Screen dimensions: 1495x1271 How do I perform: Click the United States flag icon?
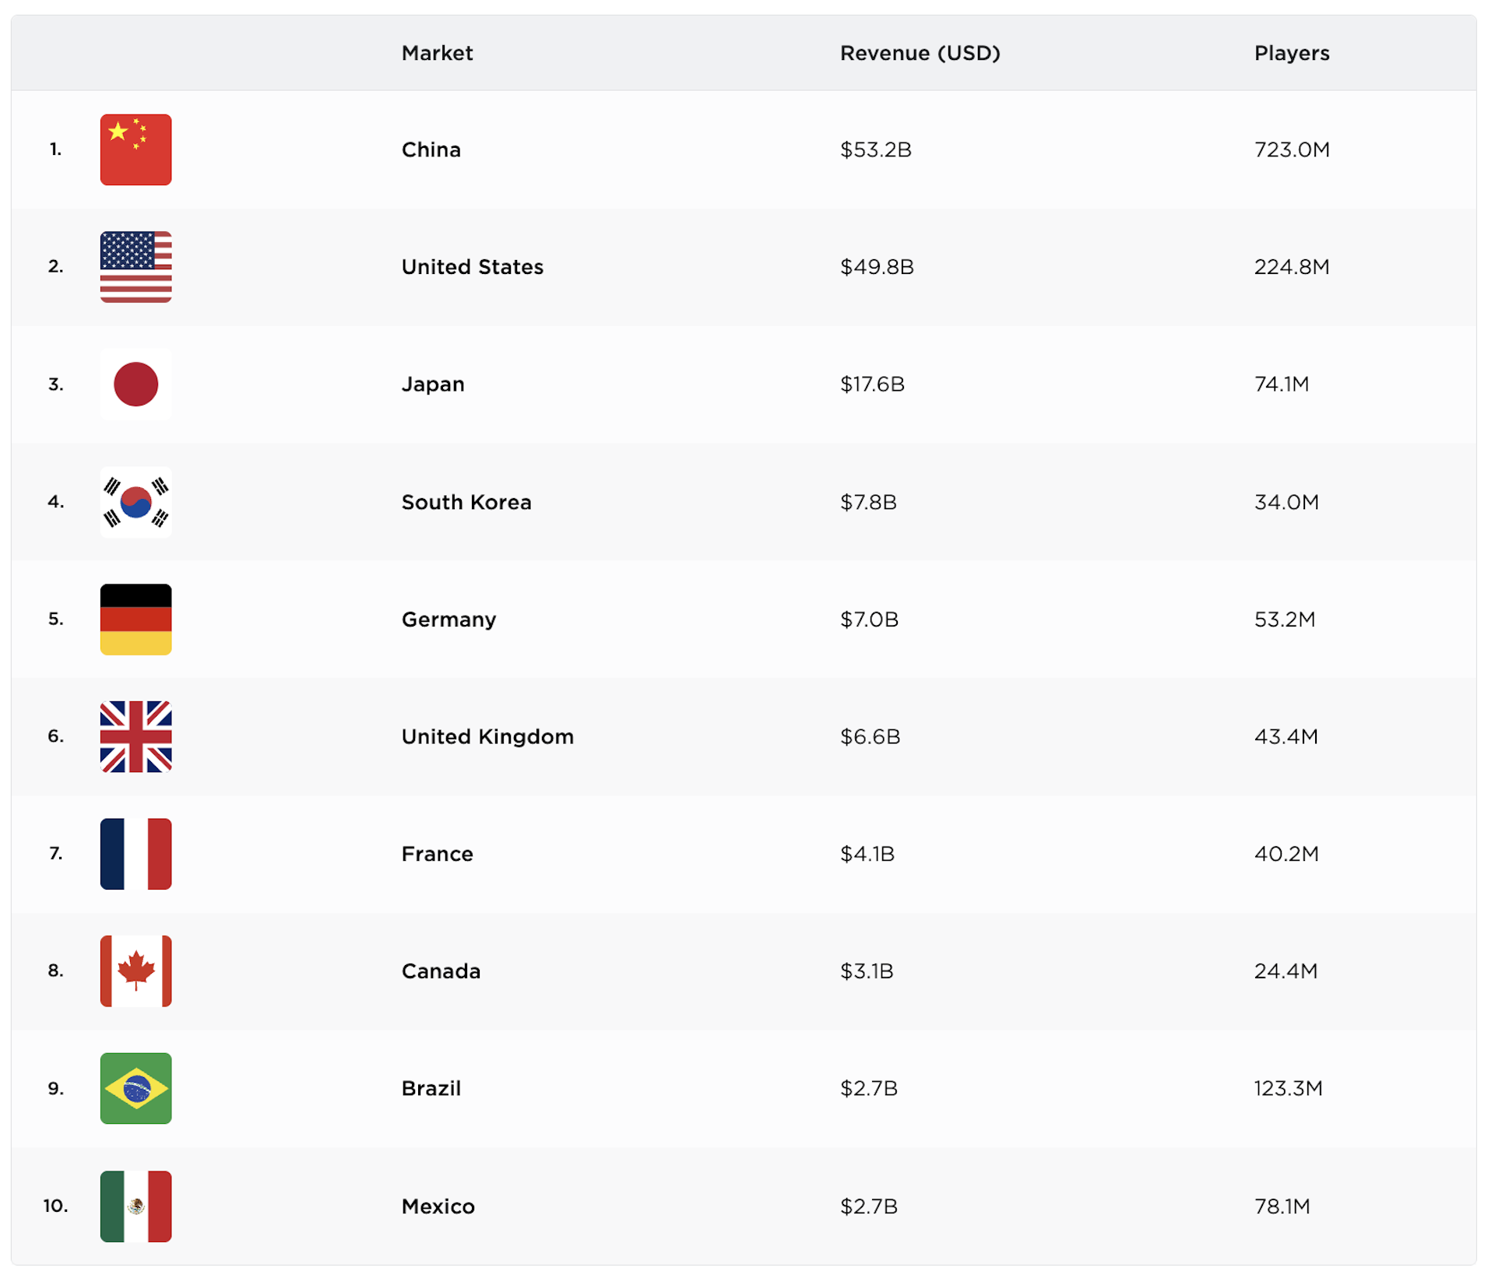coord(135,267)
